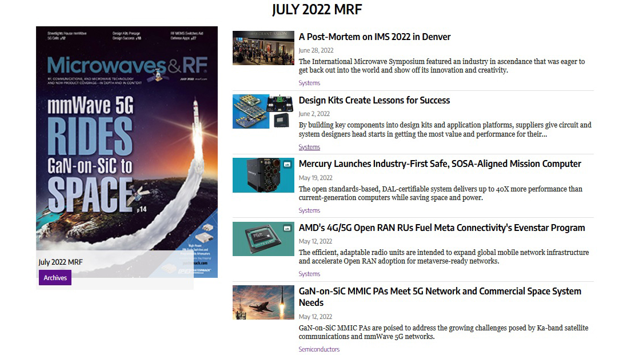Open AMD's 4G/5G Open RAN headline
This screenshot has width=631, height=355.
[x=441, y=228]
